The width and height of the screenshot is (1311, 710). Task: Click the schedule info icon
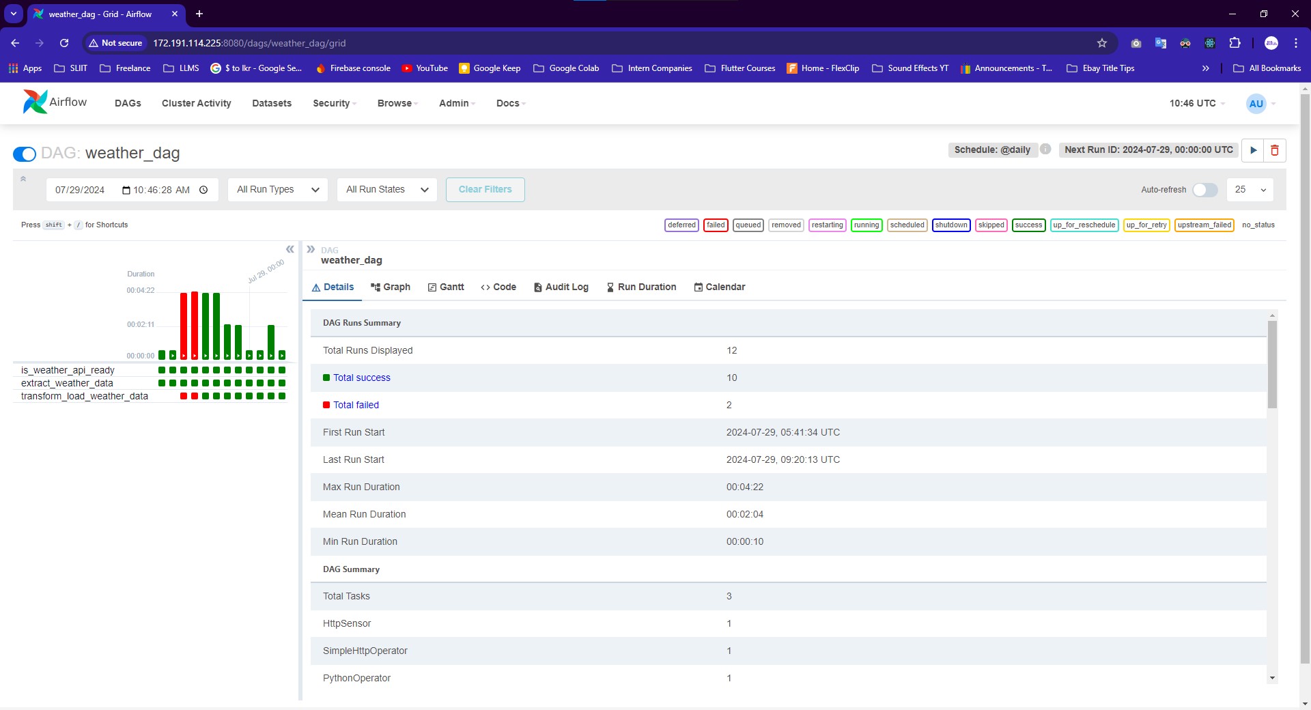click(x=1045, y=150)
